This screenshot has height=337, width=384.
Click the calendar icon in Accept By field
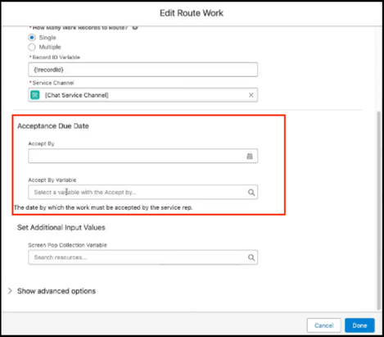pos(250,156)
